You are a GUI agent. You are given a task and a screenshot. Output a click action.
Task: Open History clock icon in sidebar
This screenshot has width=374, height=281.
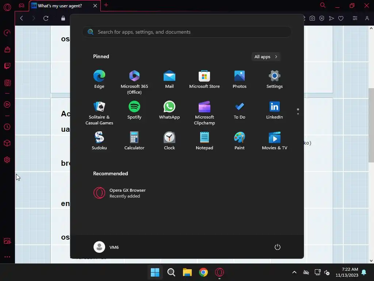pyautogui.click(x=7, y=127)
